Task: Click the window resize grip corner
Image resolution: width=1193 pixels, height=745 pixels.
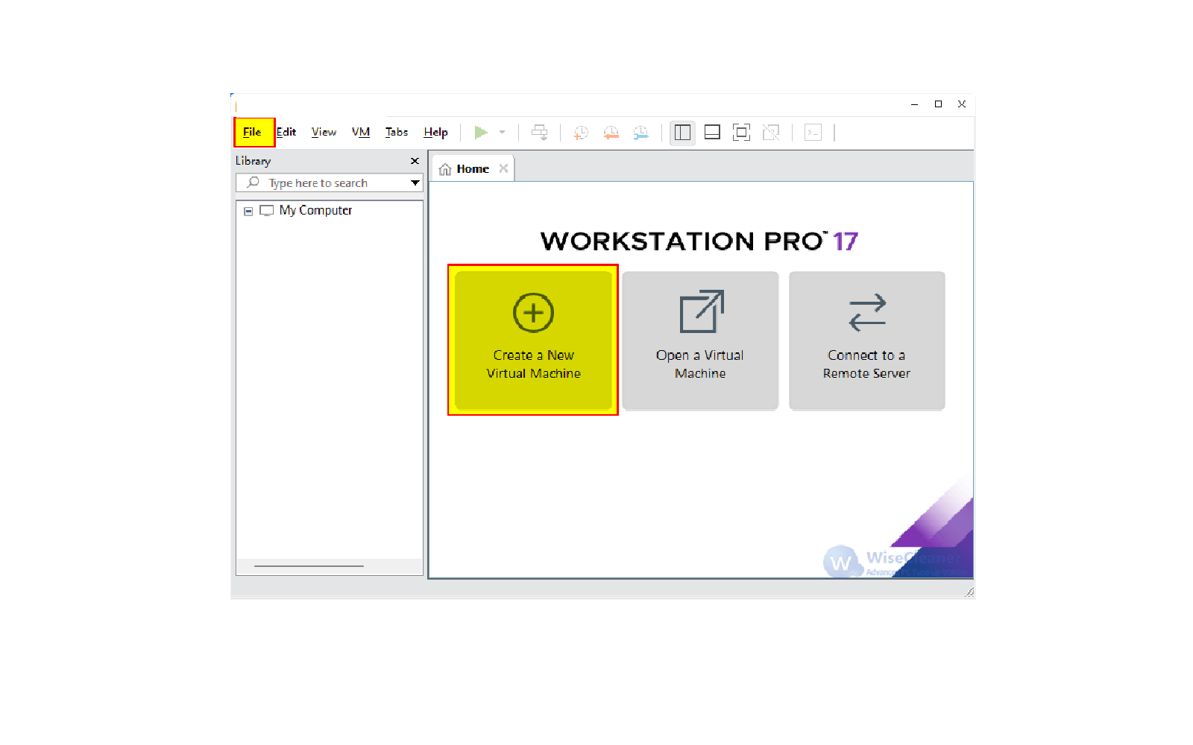Action: click(x=969, y=592)
